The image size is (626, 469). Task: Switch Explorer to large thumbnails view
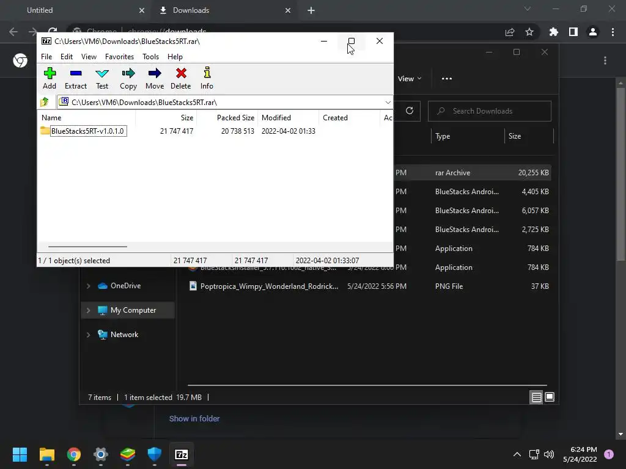[x=550, y=397]
